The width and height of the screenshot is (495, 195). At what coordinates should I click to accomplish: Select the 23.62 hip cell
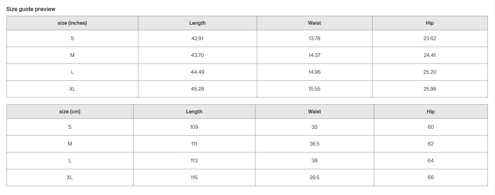click(430, 38)
